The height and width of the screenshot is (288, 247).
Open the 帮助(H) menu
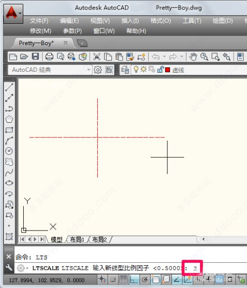click(136, 31)
